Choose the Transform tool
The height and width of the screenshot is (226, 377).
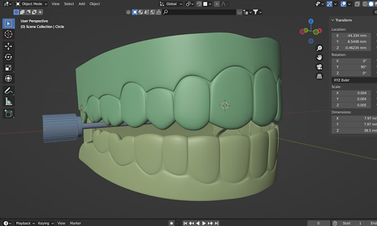[8, 78]
